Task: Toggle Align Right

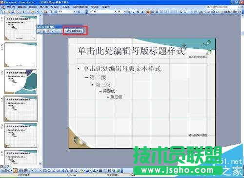Action: point(157,12)
